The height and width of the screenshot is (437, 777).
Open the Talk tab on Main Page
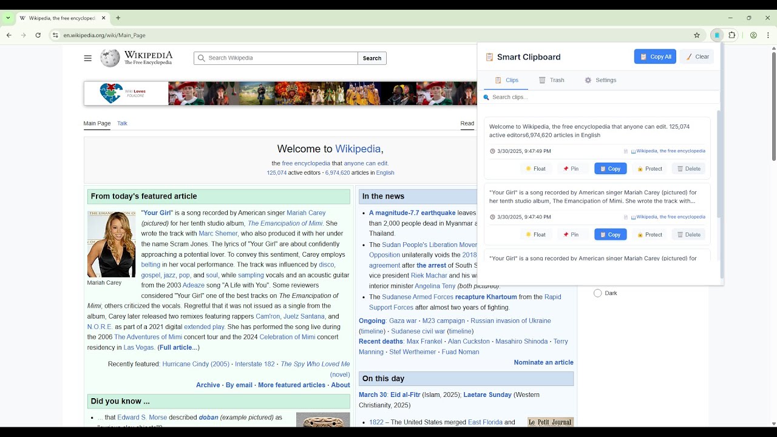pyautogui.click(x=122, y=123)
